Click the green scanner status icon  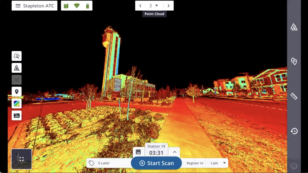(66, 6)
